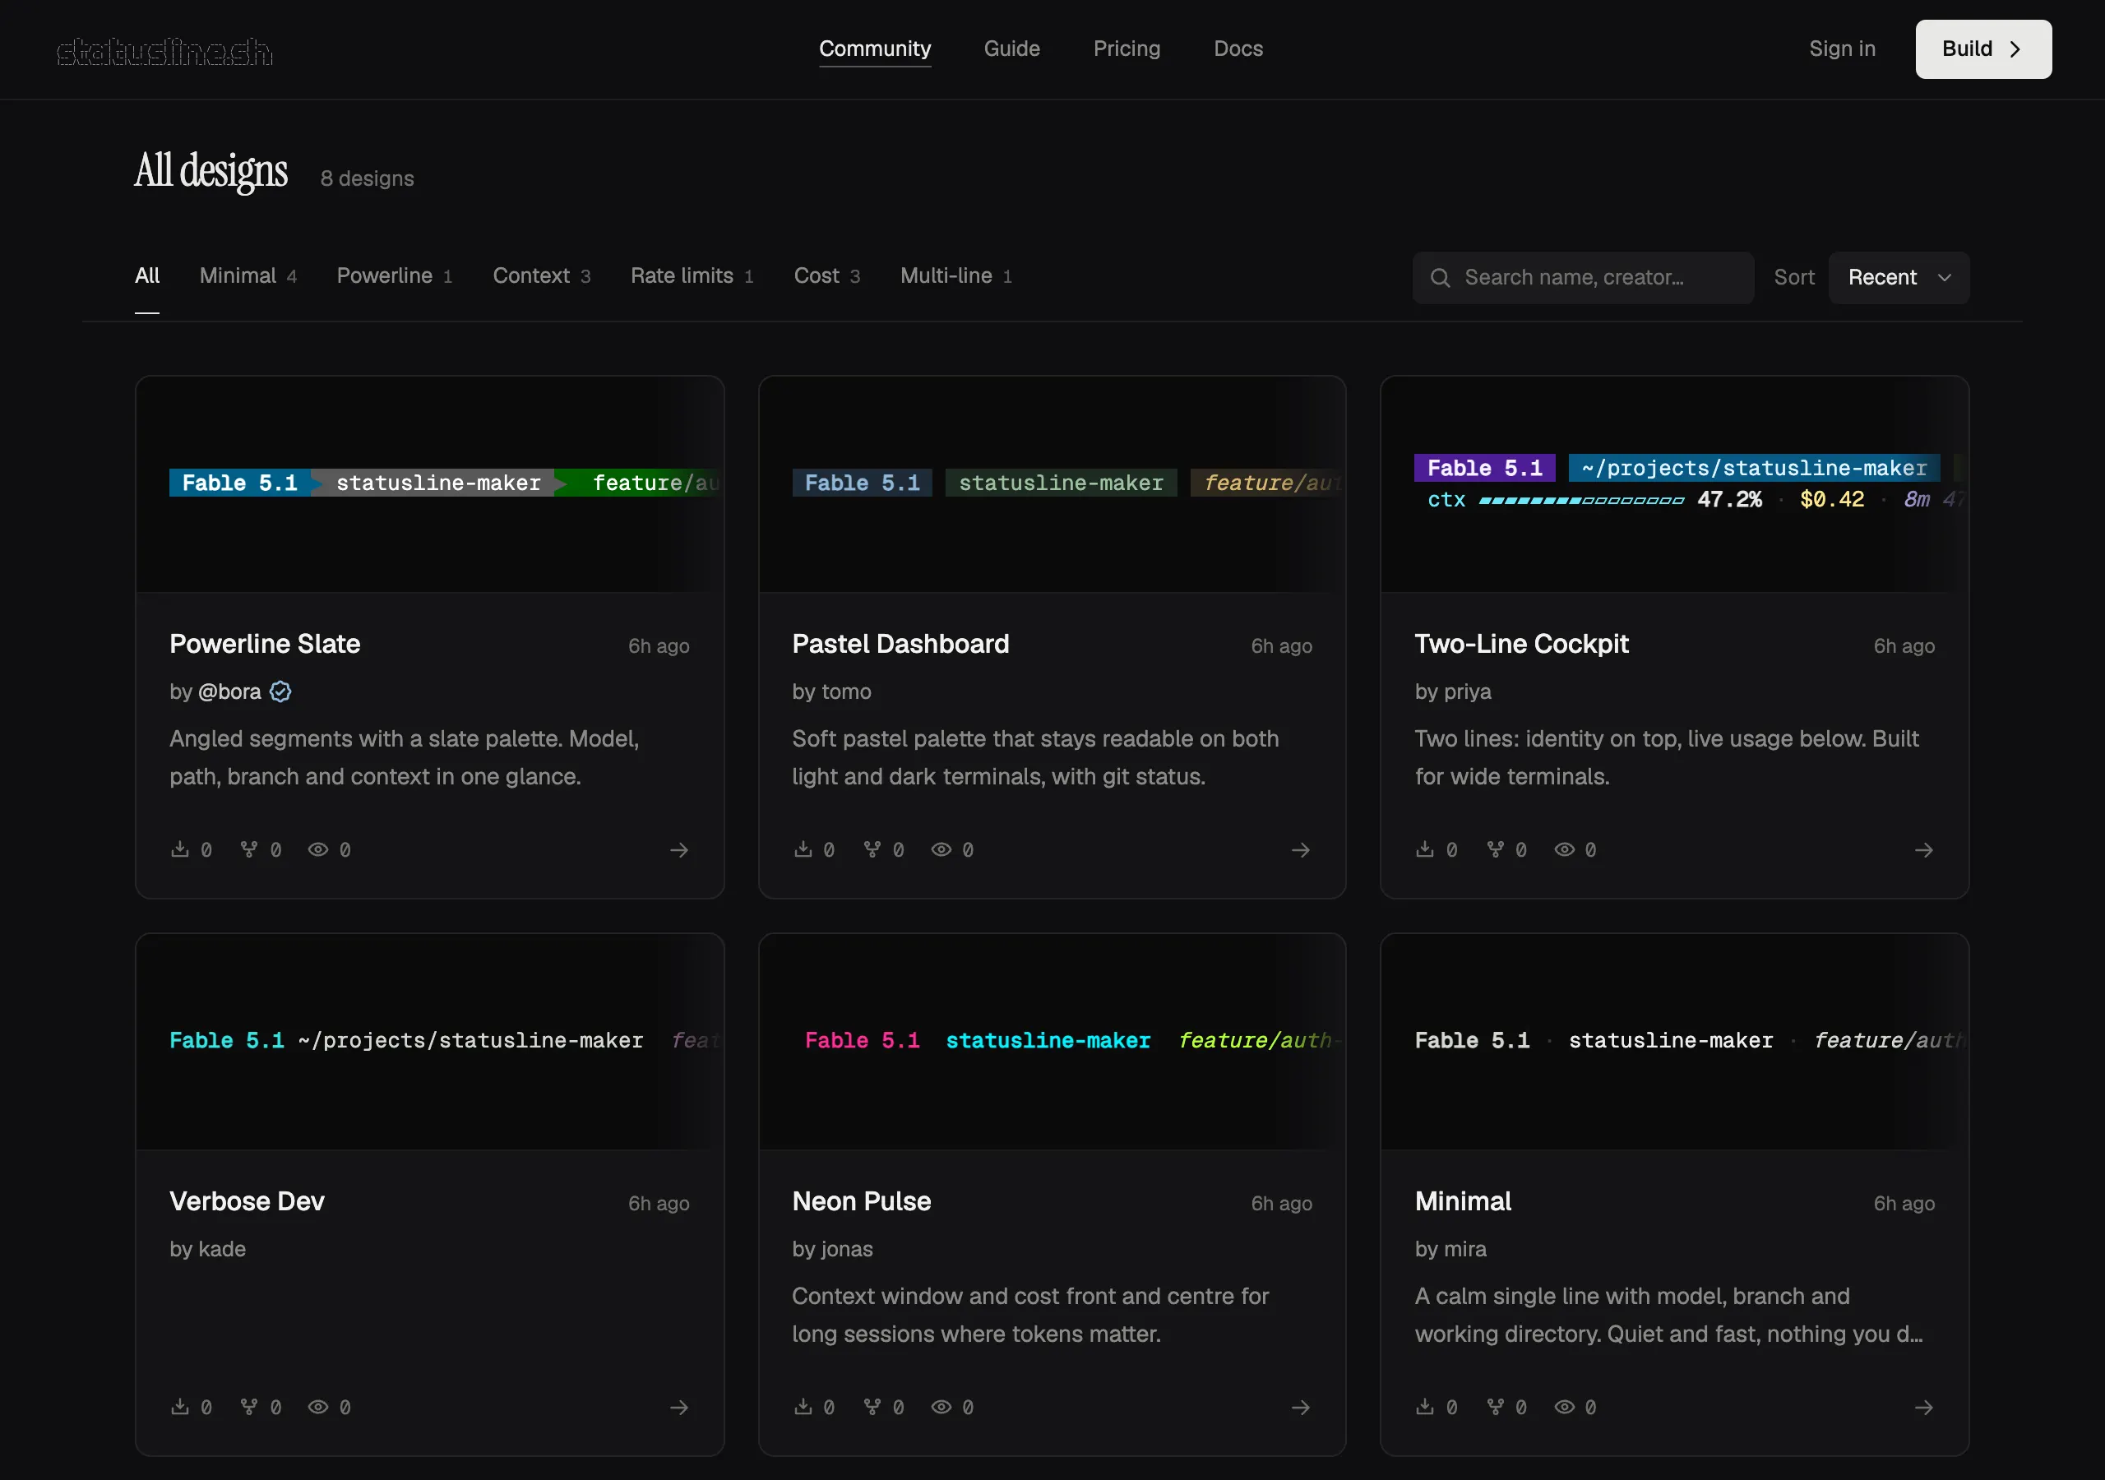The height and width of the screenshot is (1480, 2105).
Task: Filter designs by Minimal
Action: [248, 276]
